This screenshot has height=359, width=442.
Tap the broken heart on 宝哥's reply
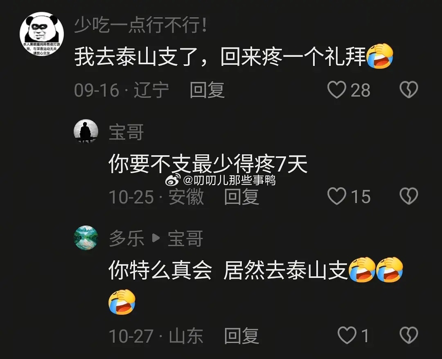tap(409, 196)
